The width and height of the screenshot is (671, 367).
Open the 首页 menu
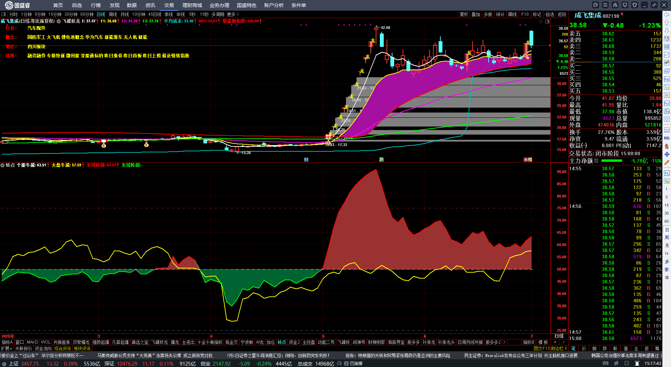pyautogui.click(x=58, y=5)
